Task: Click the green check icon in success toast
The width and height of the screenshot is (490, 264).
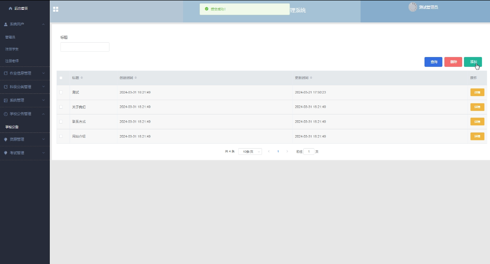Action: click(206, 9)
